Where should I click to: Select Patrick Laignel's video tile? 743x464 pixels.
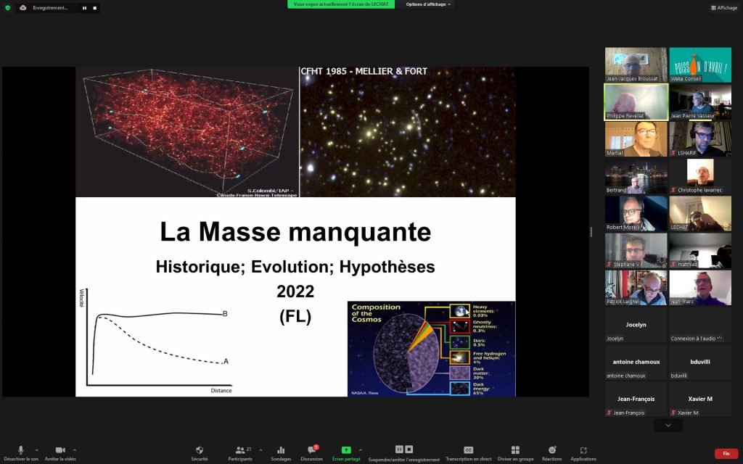[636, 288]
